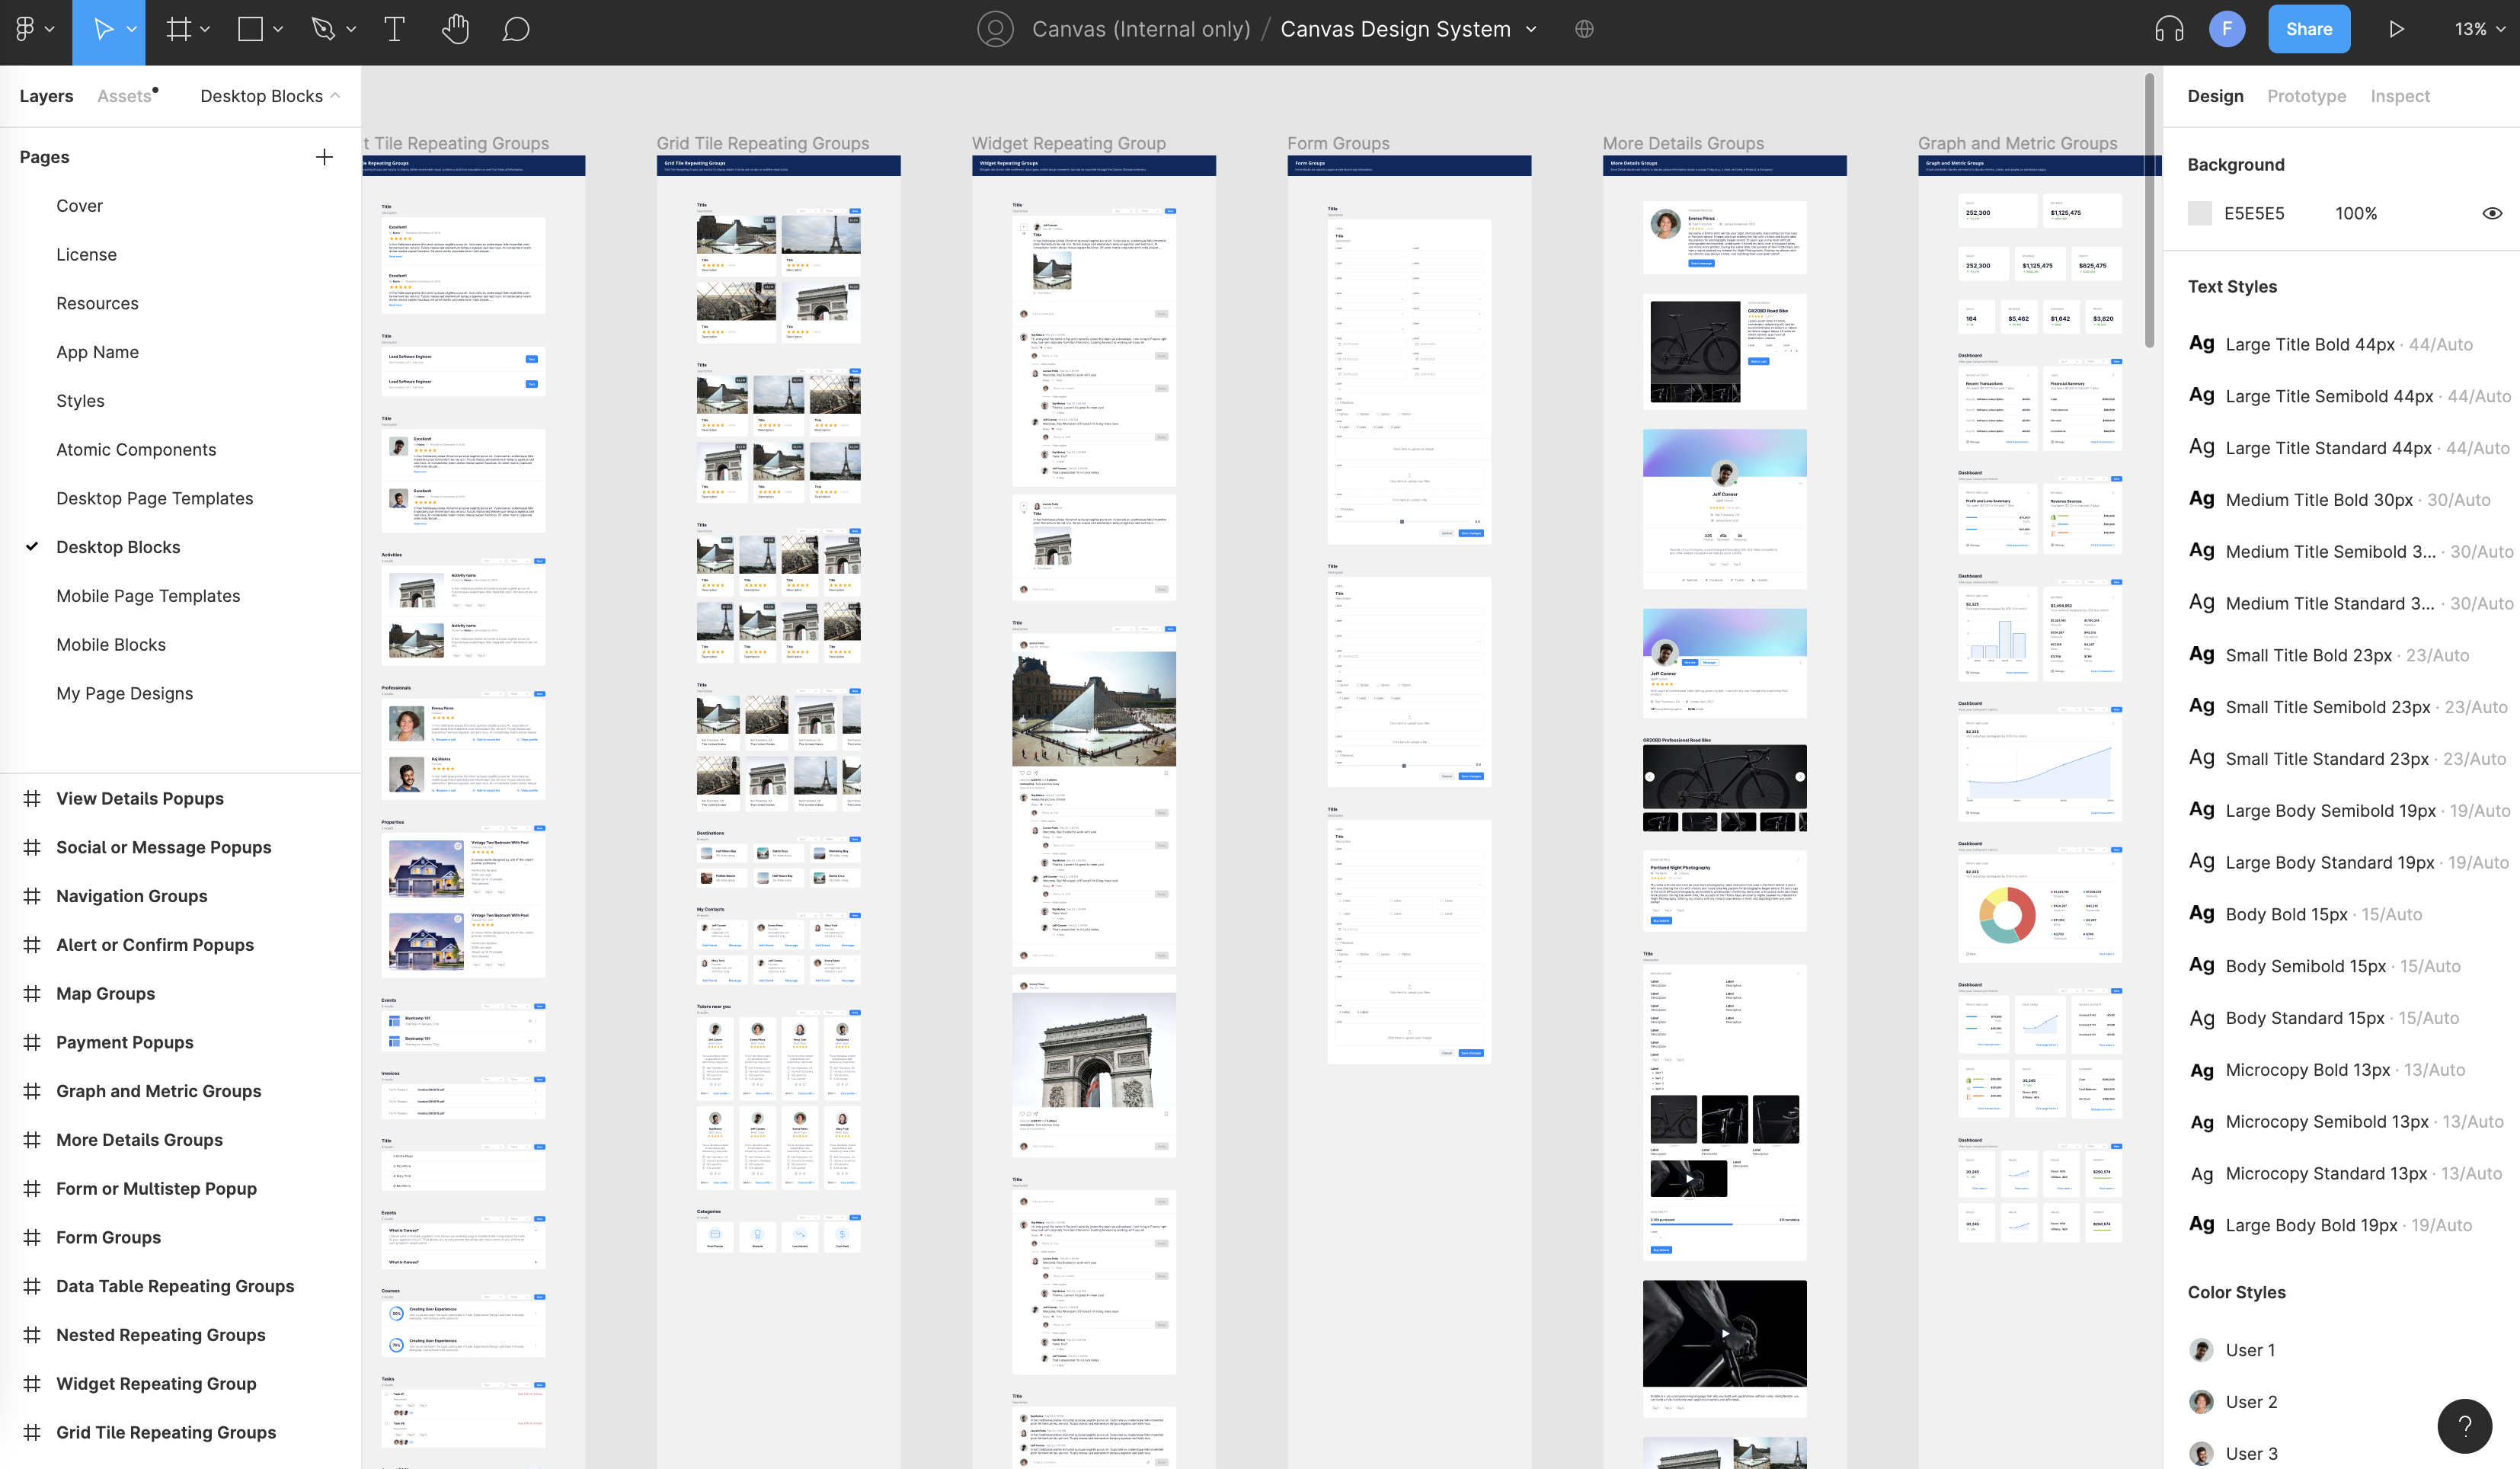Image resolution: width=2520 pixels, height=1469 pixels.
Task: Select the Pen tool
Action: 323,29
